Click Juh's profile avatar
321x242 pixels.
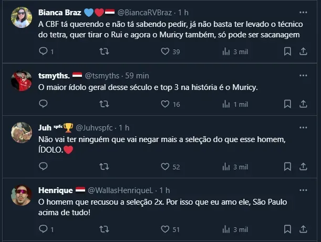tap(22, 133)
